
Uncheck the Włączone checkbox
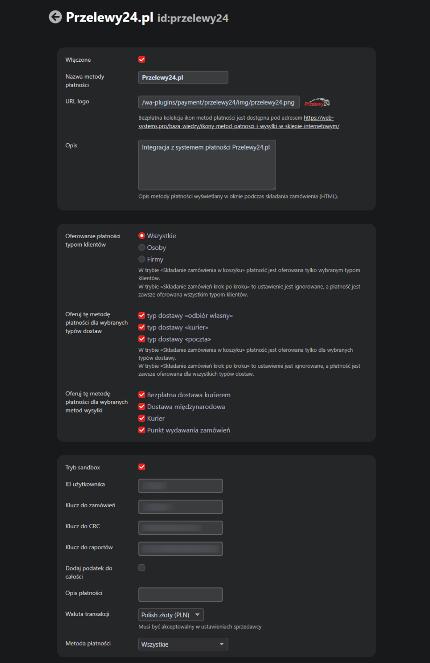pyautogui.click(x=142, y=59)
